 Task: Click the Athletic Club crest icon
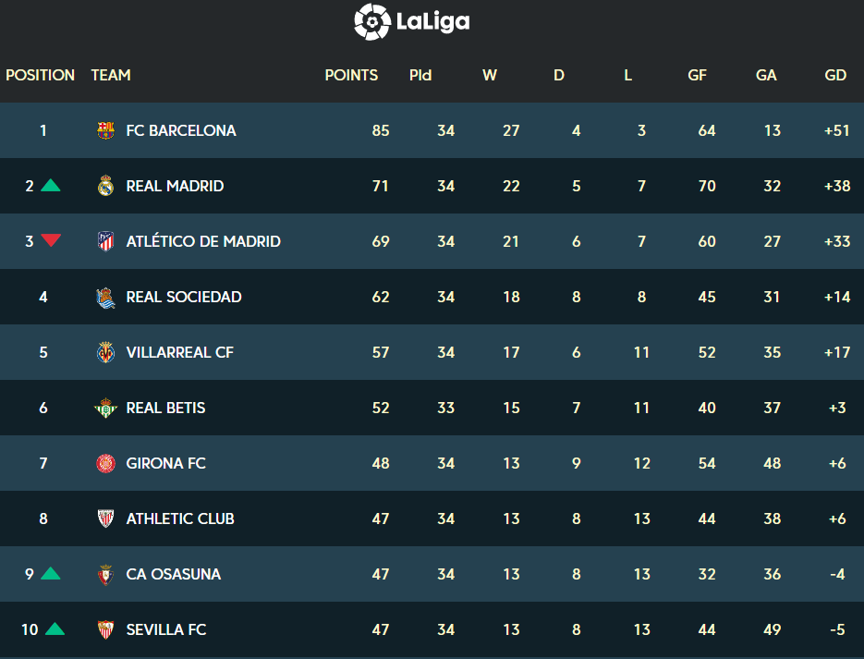coord(105,519)
